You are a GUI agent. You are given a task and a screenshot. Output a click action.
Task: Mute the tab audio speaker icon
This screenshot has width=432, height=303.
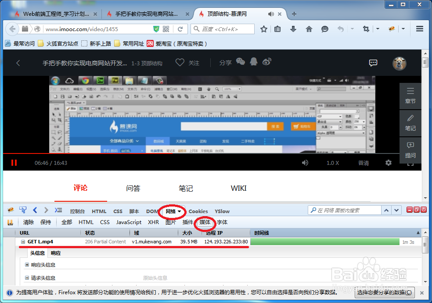(271, 14)
